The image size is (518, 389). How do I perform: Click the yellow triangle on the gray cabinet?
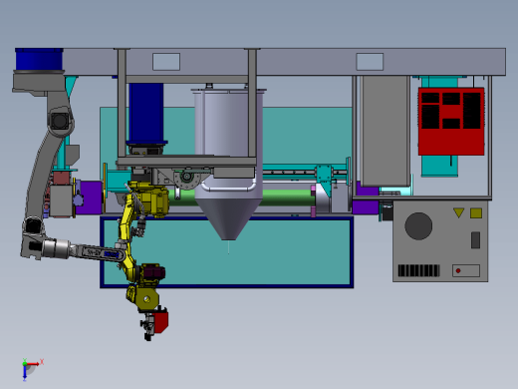tap(458, 212)
